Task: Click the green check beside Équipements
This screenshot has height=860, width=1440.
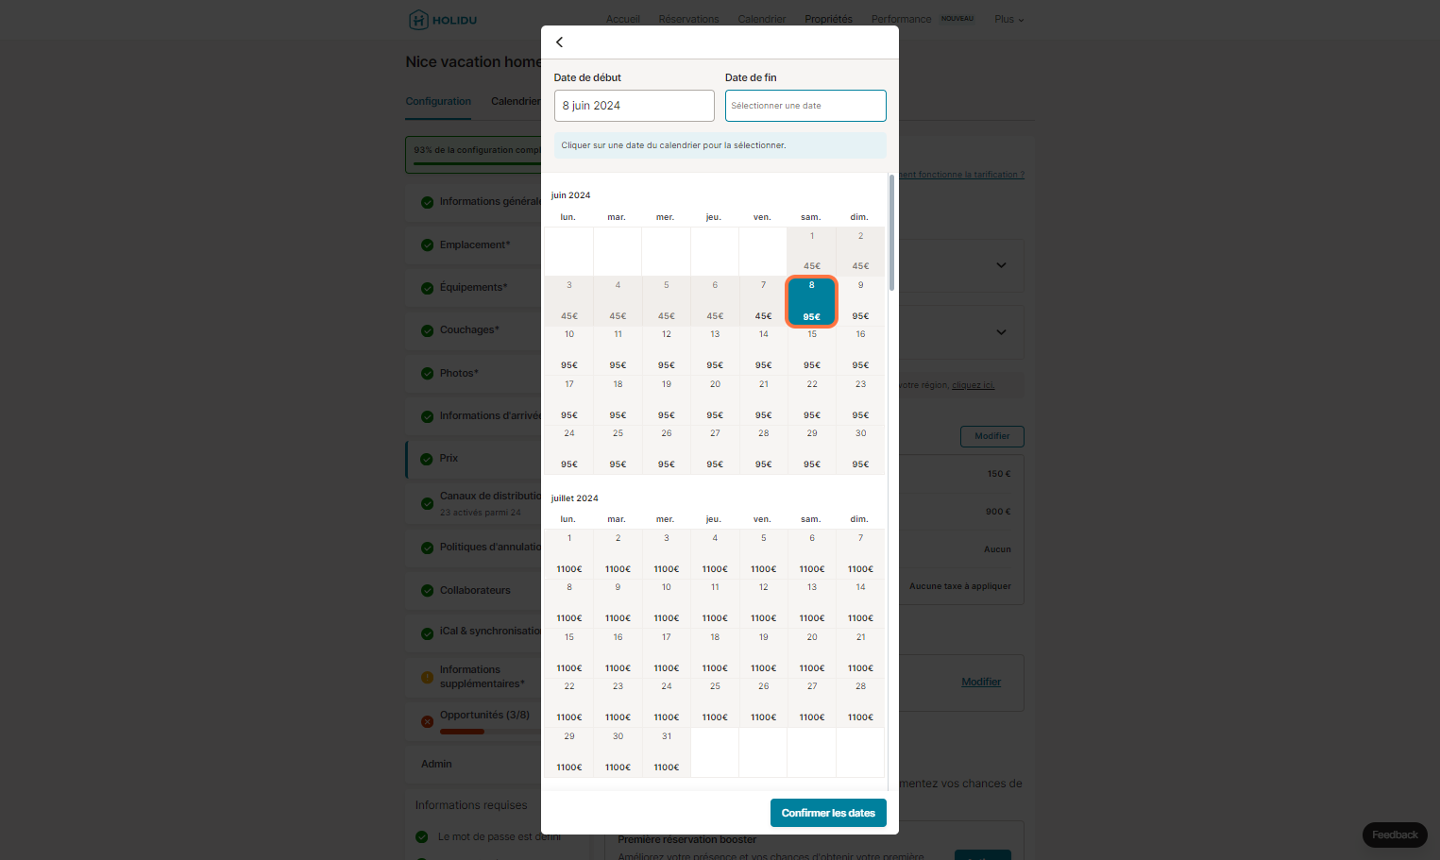Action: coord(427,288)
